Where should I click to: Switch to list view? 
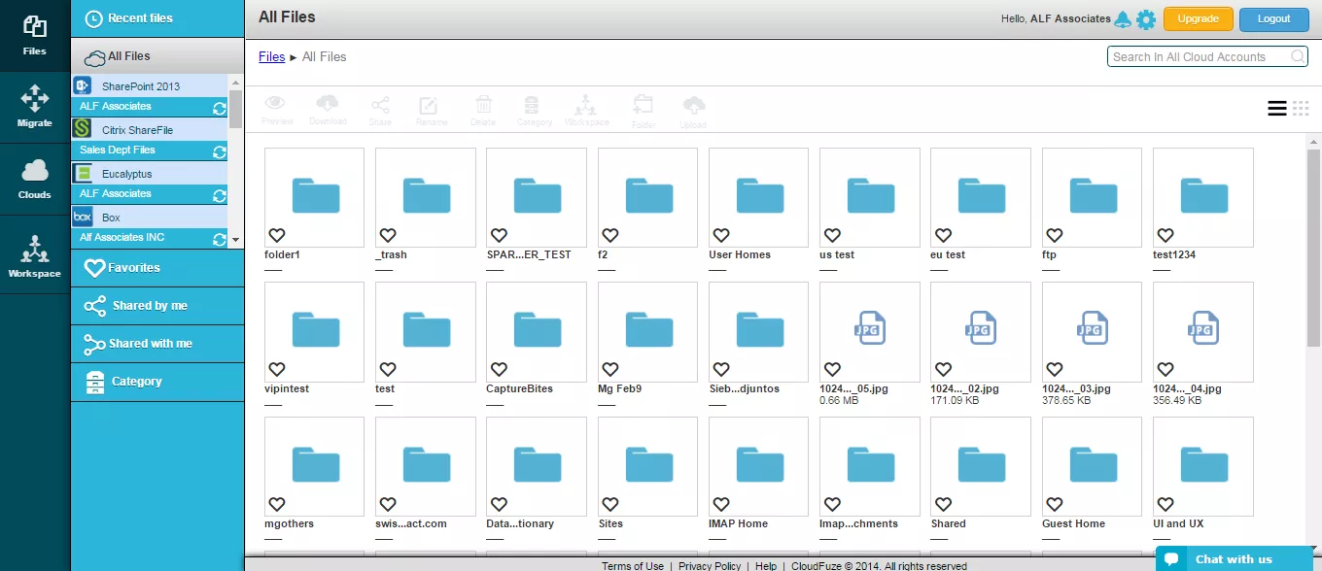(1276, 109)
